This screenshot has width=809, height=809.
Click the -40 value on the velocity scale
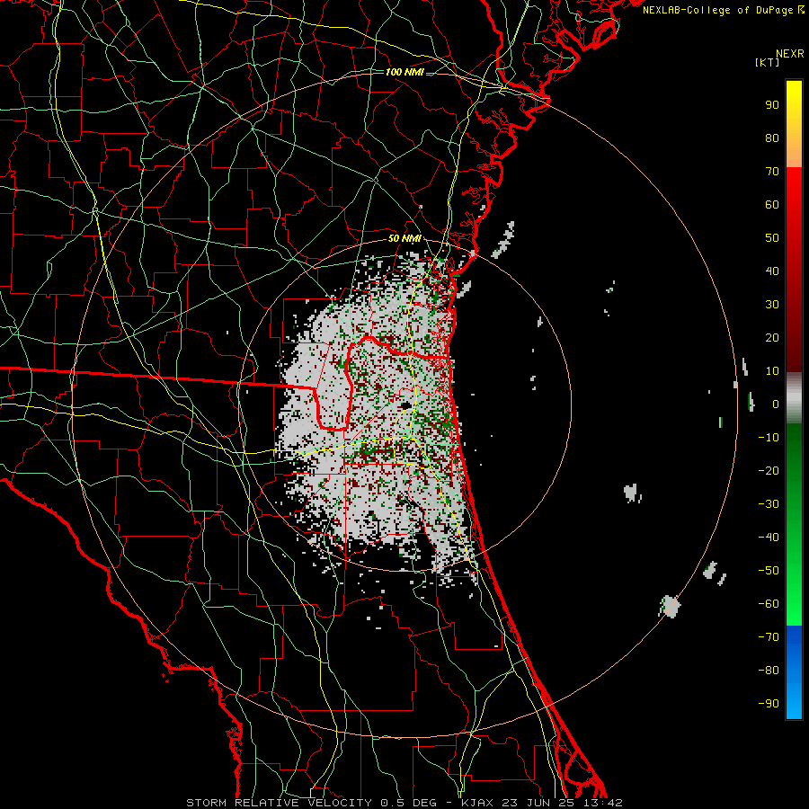pos(769,538)
